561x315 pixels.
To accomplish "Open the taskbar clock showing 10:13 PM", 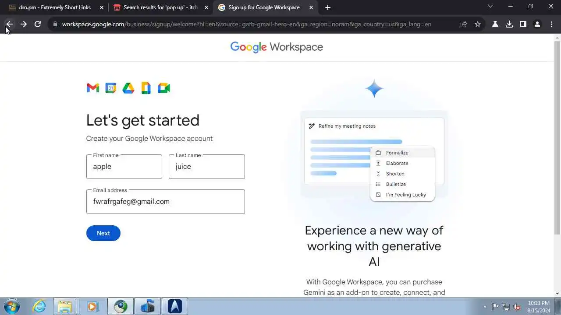I will click(x=539, y=307).
